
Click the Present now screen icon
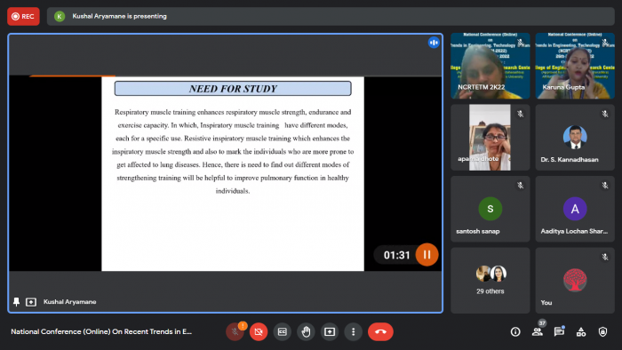click(330, 331)
